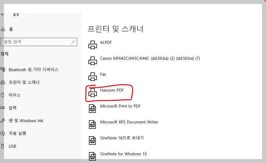Open 자동 실행 settings

17,133
